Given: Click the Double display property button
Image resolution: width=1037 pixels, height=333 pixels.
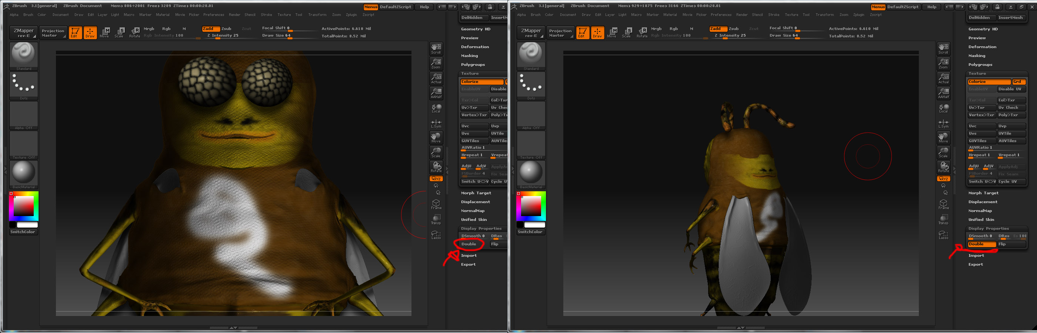Looking at the screenshot, I should [x=468, y=244].
